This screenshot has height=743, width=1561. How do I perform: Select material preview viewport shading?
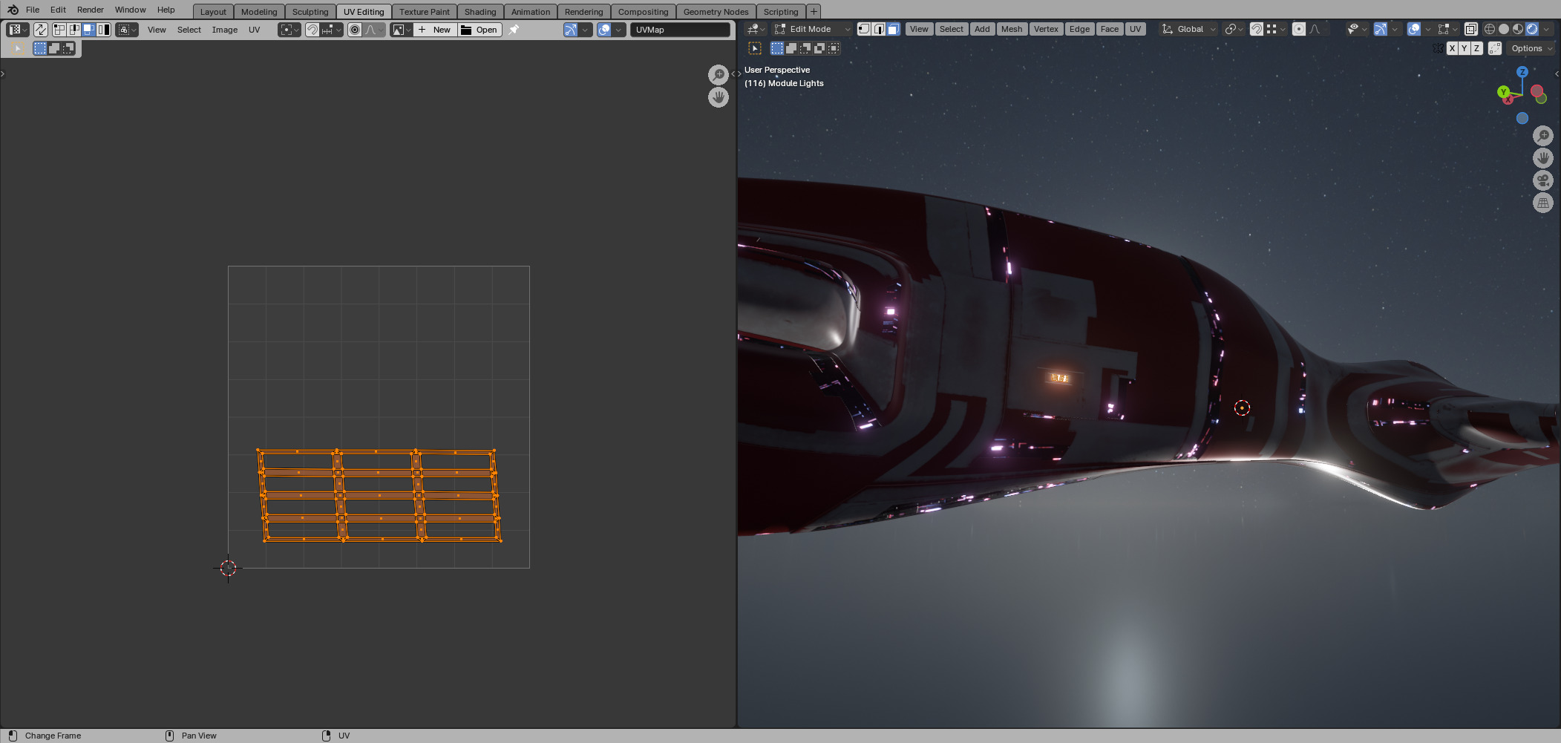tap(1518, 29)
